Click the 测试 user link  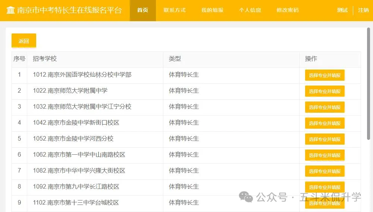point(342,10)
